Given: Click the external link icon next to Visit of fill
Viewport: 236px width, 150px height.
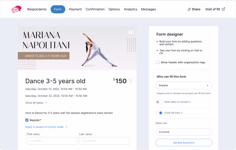Looking at the screenshot, I should [223, 9].
